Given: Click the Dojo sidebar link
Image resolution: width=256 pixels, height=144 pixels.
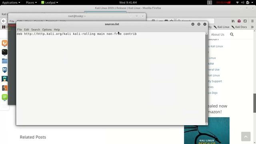Looking at the screenshot, I should click(213, 93).
